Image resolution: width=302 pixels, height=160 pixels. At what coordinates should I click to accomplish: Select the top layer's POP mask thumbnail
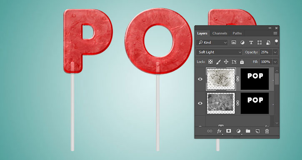click(x=255, y=79)
